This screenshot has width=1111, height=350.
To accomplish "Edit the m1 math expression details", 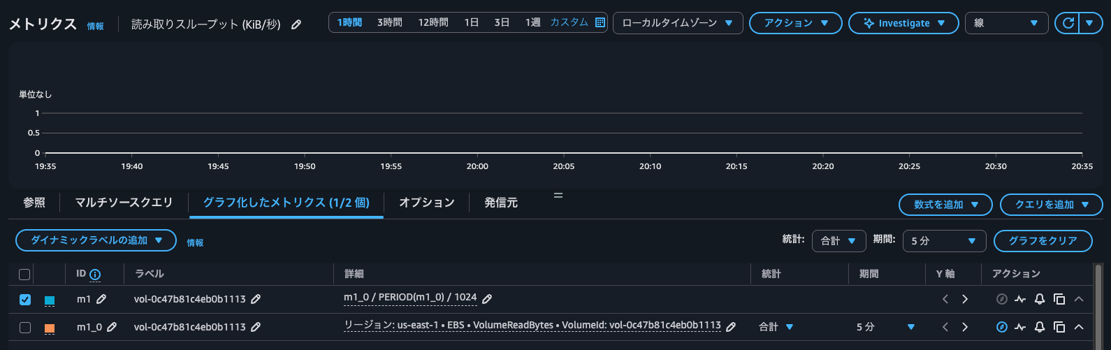I will tap(487, 299).
